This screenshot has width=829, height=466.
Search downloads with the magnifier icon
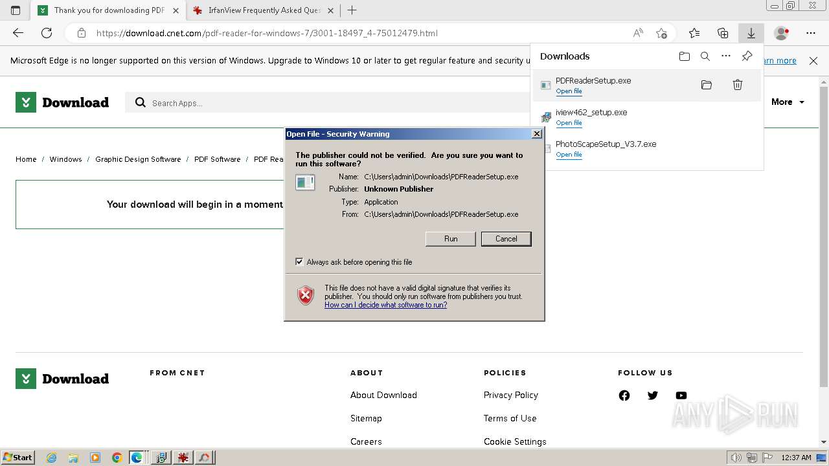(x=705, y=56)
